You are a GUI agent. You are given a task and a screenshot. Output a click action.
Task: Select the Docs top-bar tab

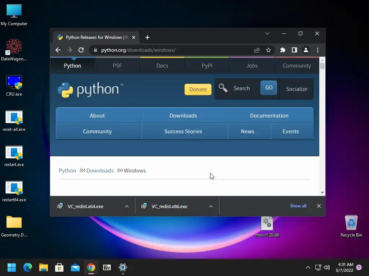coord(162,66)
